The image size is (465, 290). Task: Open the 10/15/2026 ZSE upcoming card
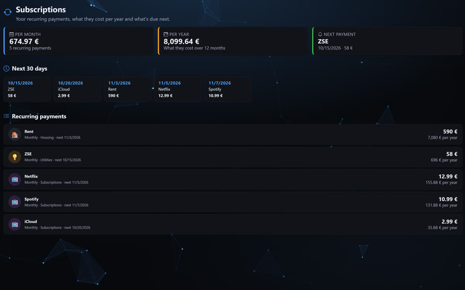(27, 89)
